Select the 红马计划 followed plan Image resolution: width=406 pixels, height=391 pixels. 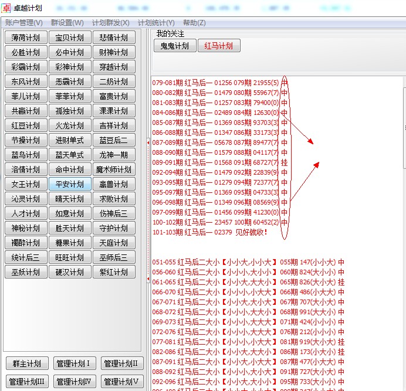[219, 46]
